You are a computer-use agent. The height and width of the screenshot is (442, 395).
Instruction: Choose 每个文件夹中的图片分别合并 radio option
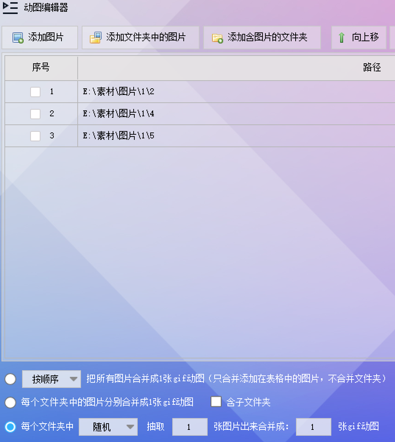pos(10,403)
